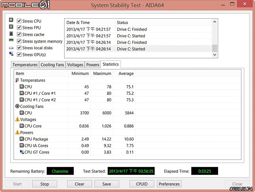The height and width of the screenshot is (192, 255).
Task: Click the Temperatures group row in statistics
Action: click(x=127, y=80)
